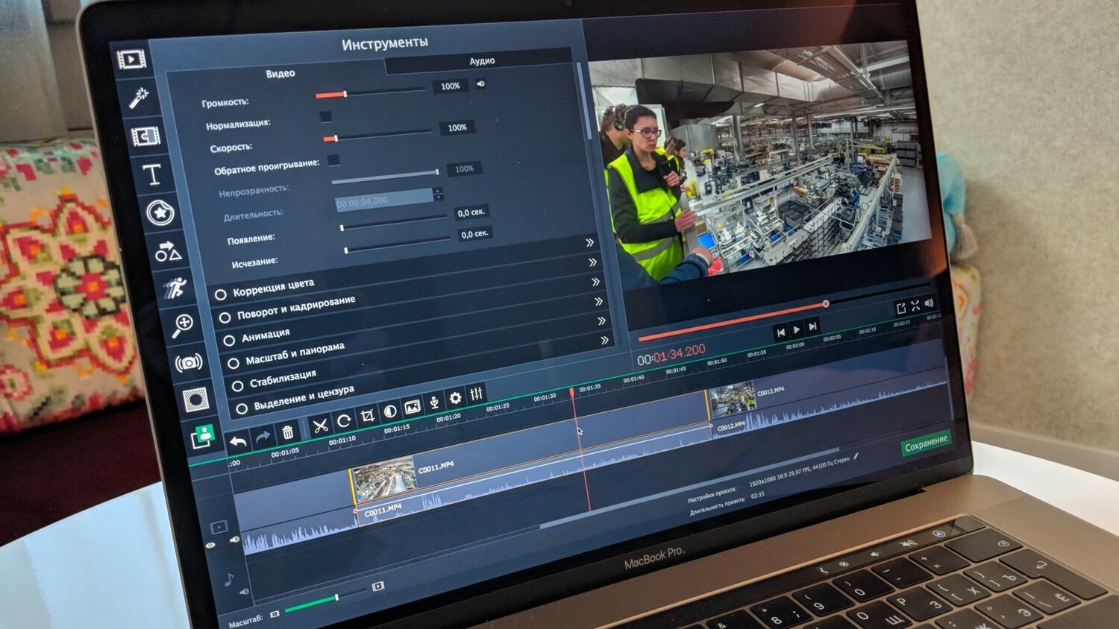Expand Стабилизация section chevron
The image size is (1119, 629).
601,320
